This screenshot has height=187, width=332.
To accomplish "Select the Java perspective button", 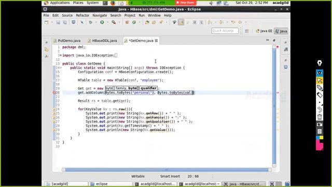I will [x=281, y=31].
